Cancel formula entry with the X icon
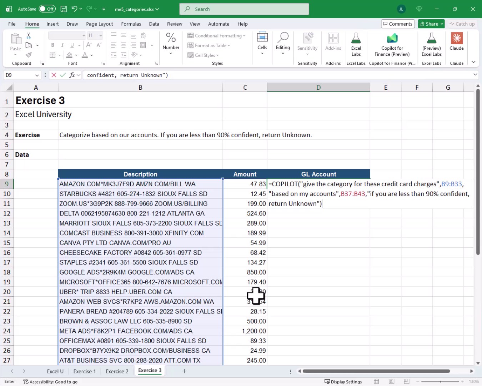Viewport: 482px width, 386px height. (54, 75)
